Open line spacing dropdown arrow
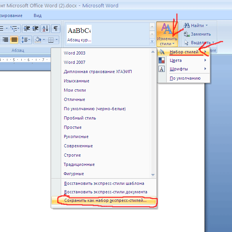This screenshot has height=232, width=232. (x=29, y=40)
